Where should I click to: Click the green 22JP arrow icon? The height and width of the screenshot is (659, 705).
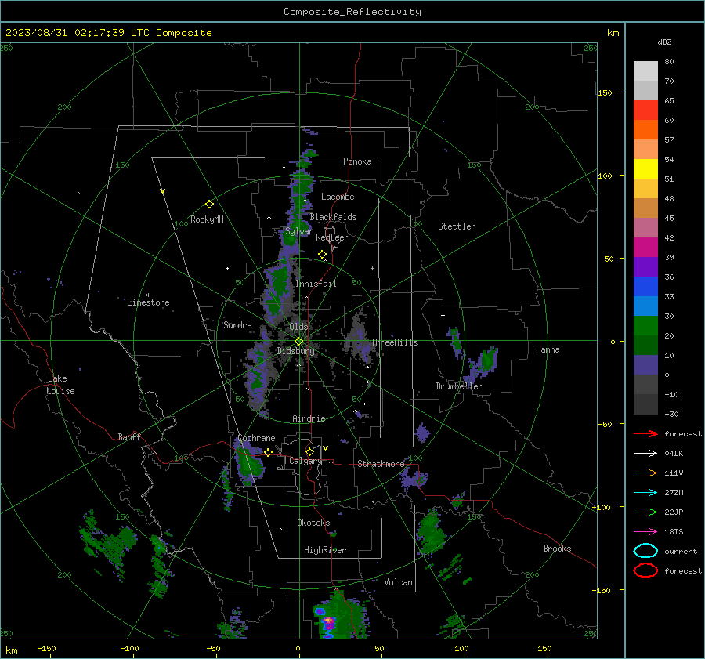coord(645,512)
